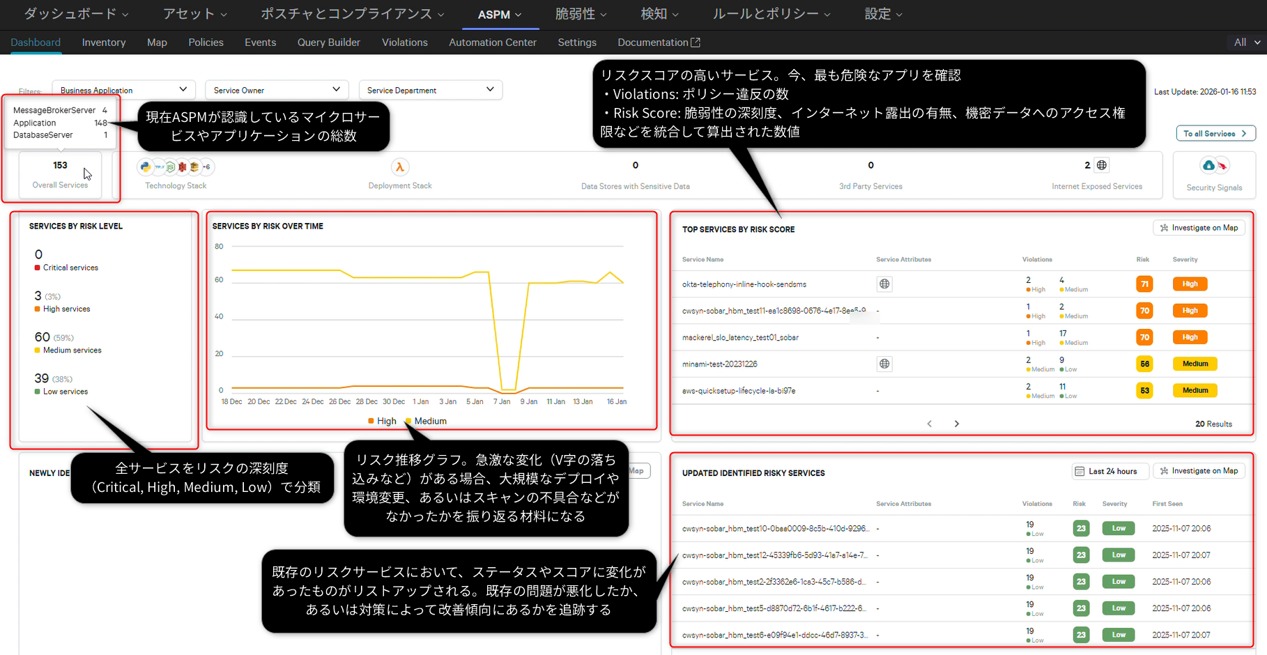This screenshot has height=655, width=1267.
Task: Click the calendar icon on Last 24 hours
Action: pyautogui.click(x=1080, y=470)
